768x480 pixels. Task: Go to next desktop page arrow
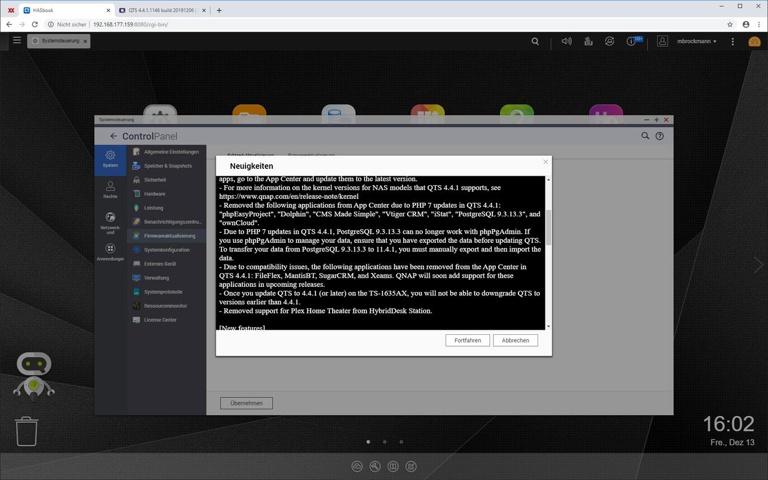758,264
